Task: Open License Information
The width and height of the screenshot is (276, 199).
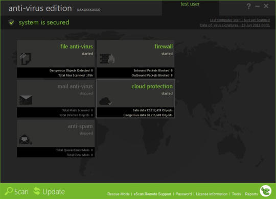Action: point(212,194)
